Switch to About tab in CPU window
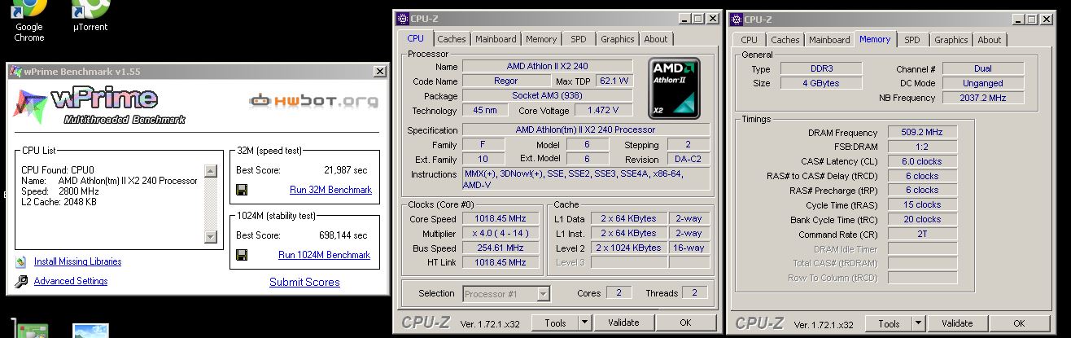The width and height of the screenshot is (1071, 338). pyautogui.click(x=656, y=39)
